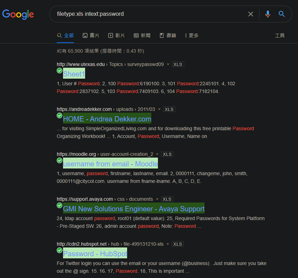Start voice search with the microphone icon
The width and height of the screenshot is (298, 278).
pyautogui.click(x=268, y=14)
